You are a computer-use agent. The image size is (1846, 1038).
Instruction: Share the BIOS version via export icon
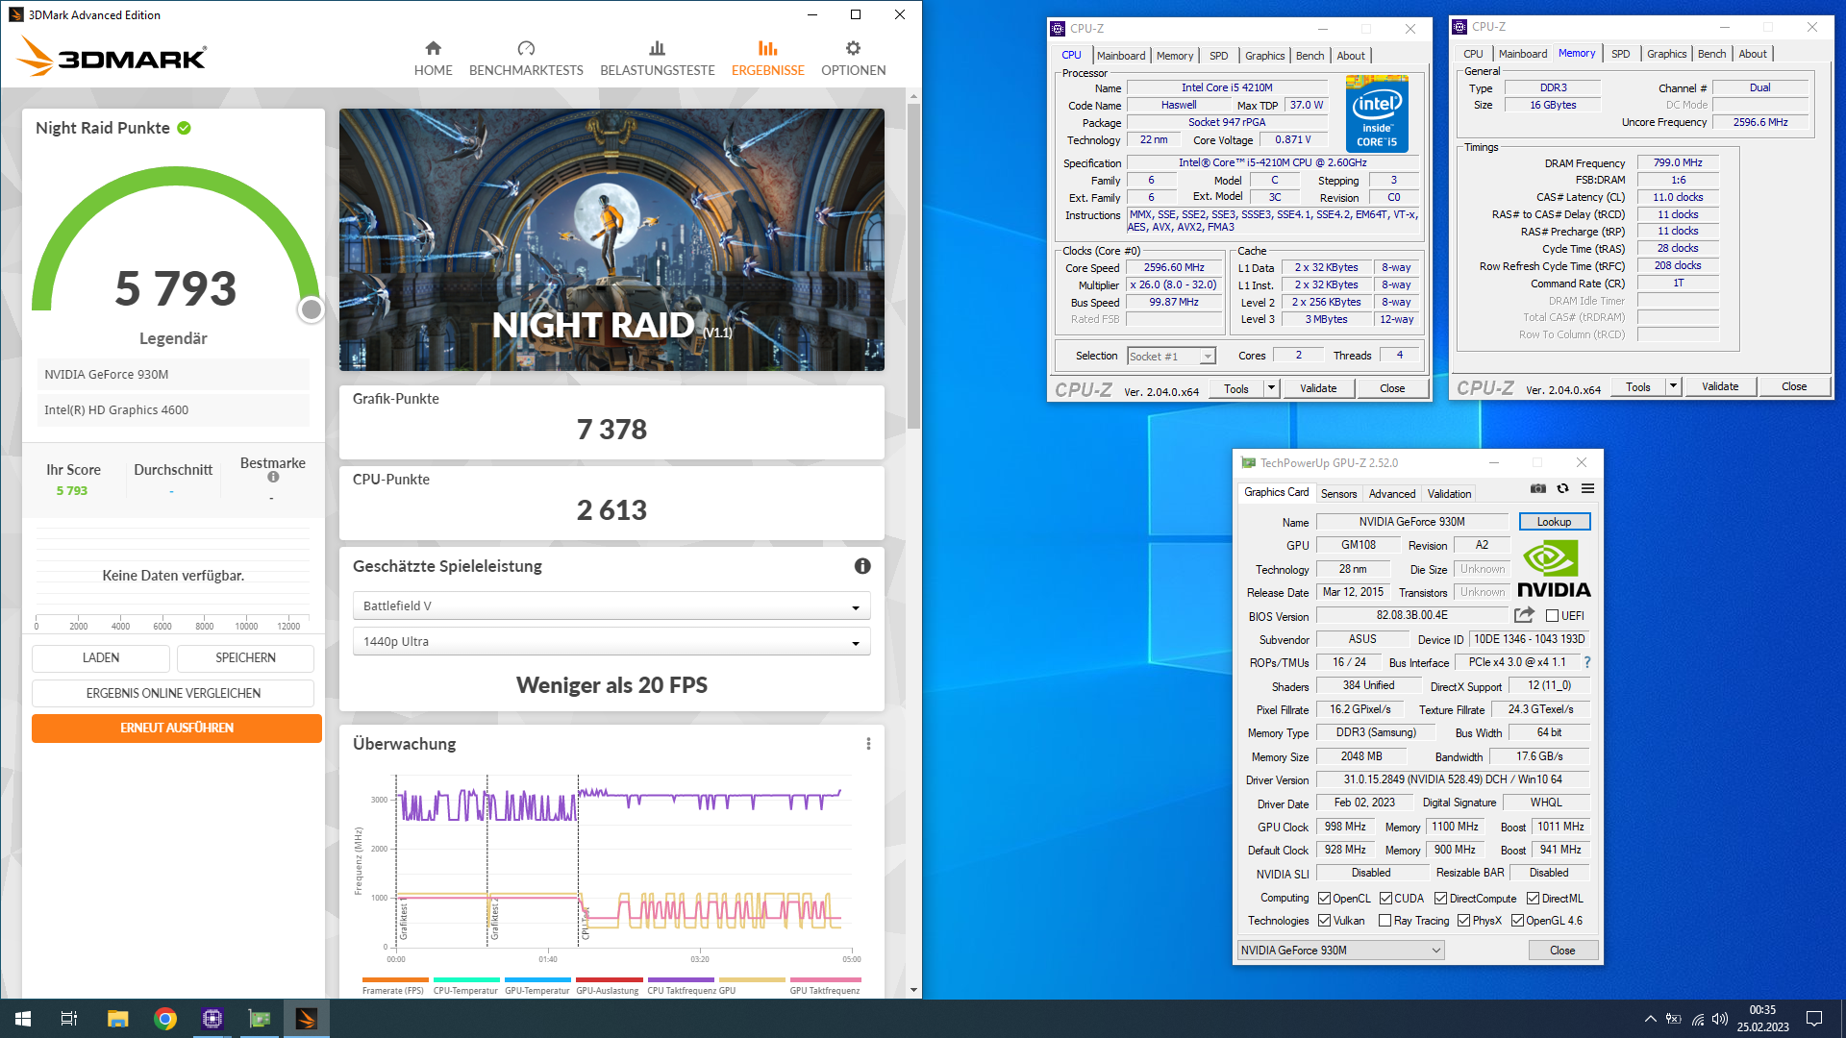1524,615
